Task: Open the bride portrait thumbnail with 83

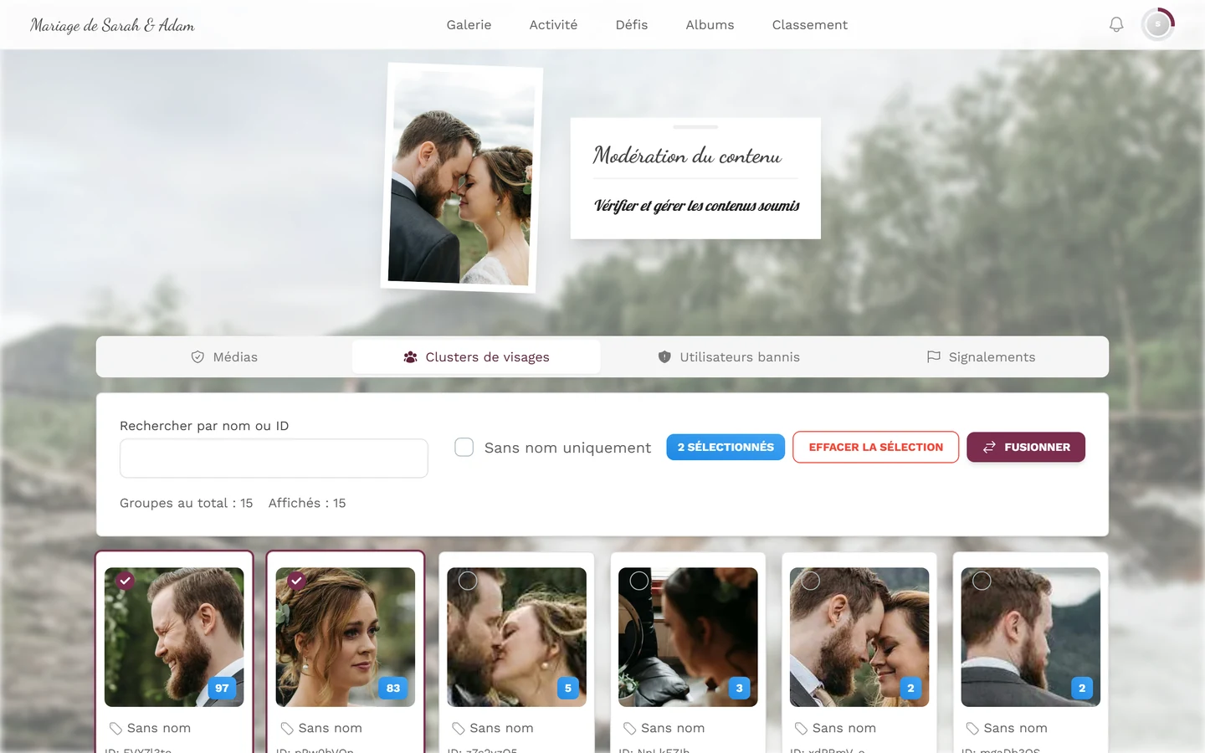Action: pyautogui.click(x=346, y=637)
